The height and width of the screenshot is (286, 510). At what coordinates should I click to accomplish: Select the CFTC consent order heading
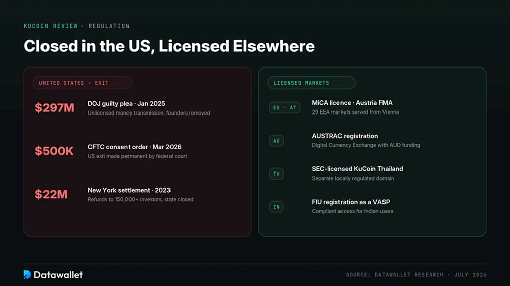[x=135, y=147]
